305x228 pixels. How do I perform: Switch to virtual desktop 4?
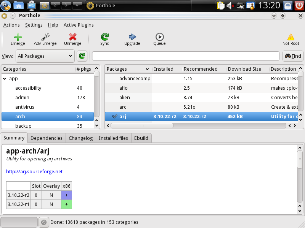click(77, 5)
